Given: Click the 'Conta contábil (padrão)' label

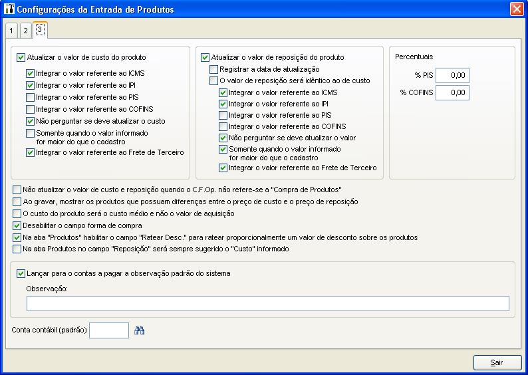Looking at the screenshot, I should 49,330.
